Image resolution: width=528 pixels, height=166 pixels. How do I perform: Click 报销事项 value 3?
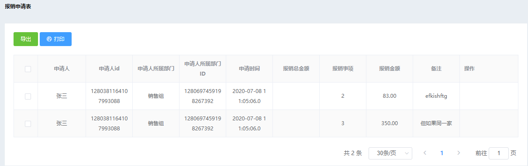click(343, 123)
